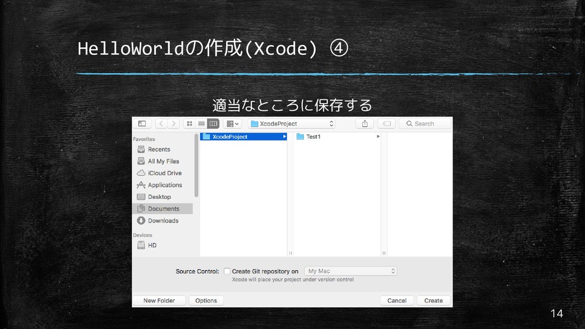Expand XcodeProject with its arrow

285,137
